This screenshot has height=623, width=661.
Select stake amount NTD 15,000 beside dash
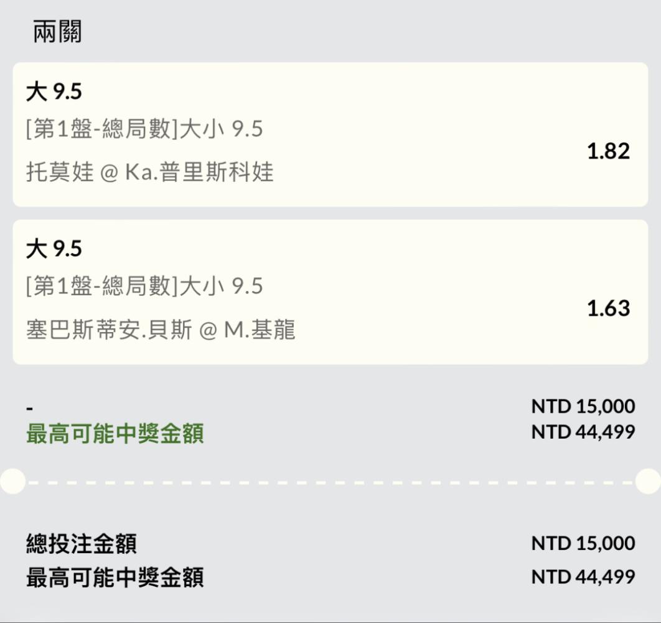click(x=583, y=406)
